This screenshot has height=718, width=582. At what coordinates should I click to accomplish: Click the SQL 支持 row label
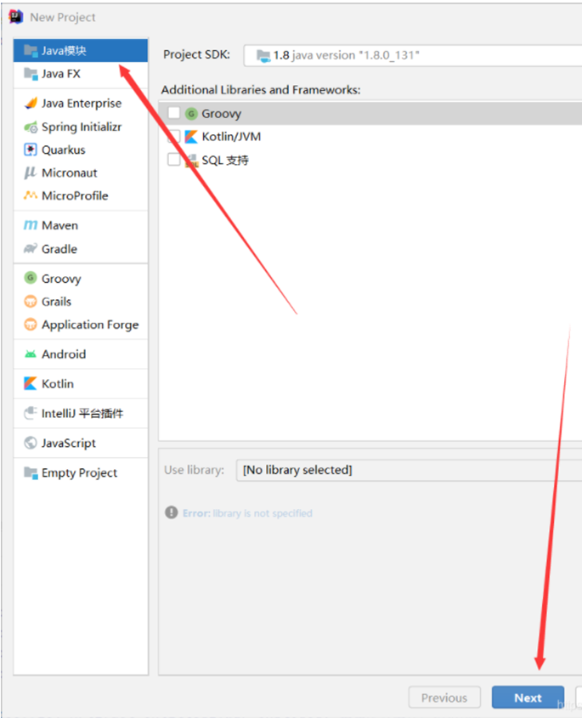coord(225,161)
